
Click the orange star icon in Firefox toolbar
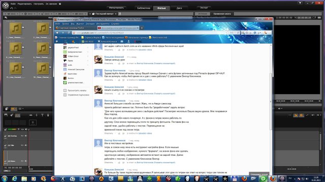tap(73, 41)
